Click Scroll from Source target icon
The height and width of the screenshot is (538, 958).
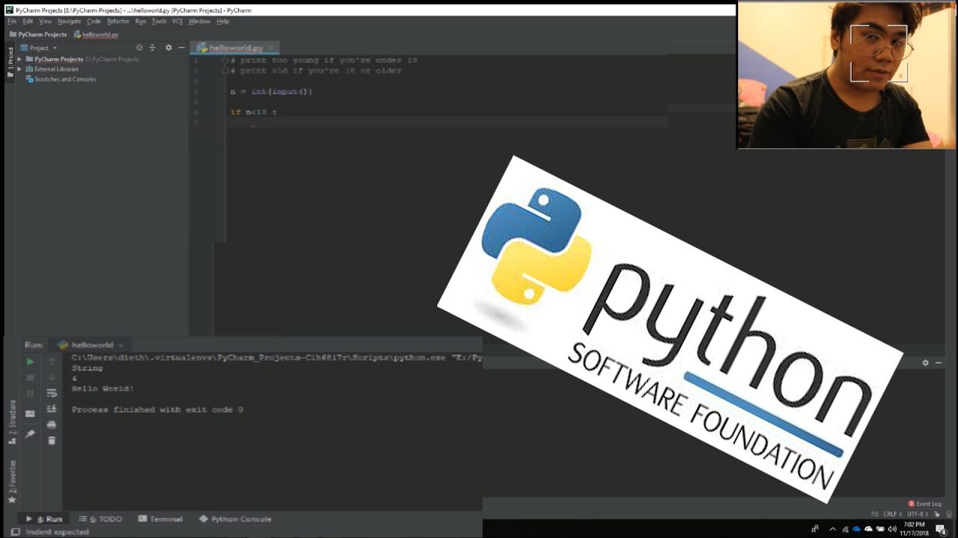pyautogui.click(x=139, y=48)
